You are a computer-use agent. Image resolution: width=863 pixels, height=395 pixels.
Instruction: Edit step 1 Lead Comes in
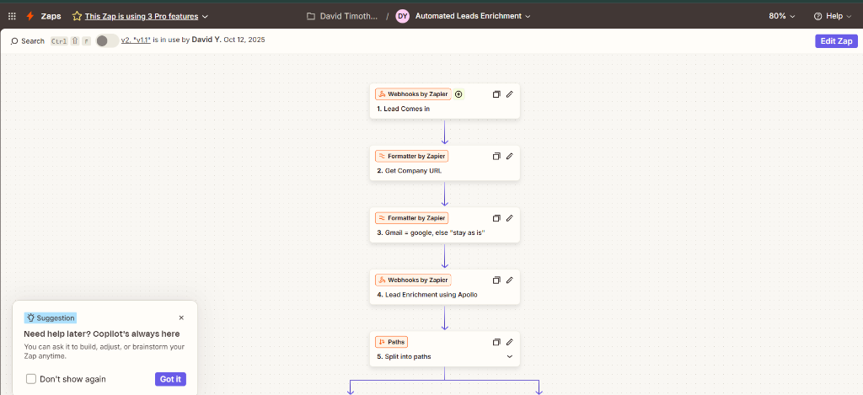point(510,94)
